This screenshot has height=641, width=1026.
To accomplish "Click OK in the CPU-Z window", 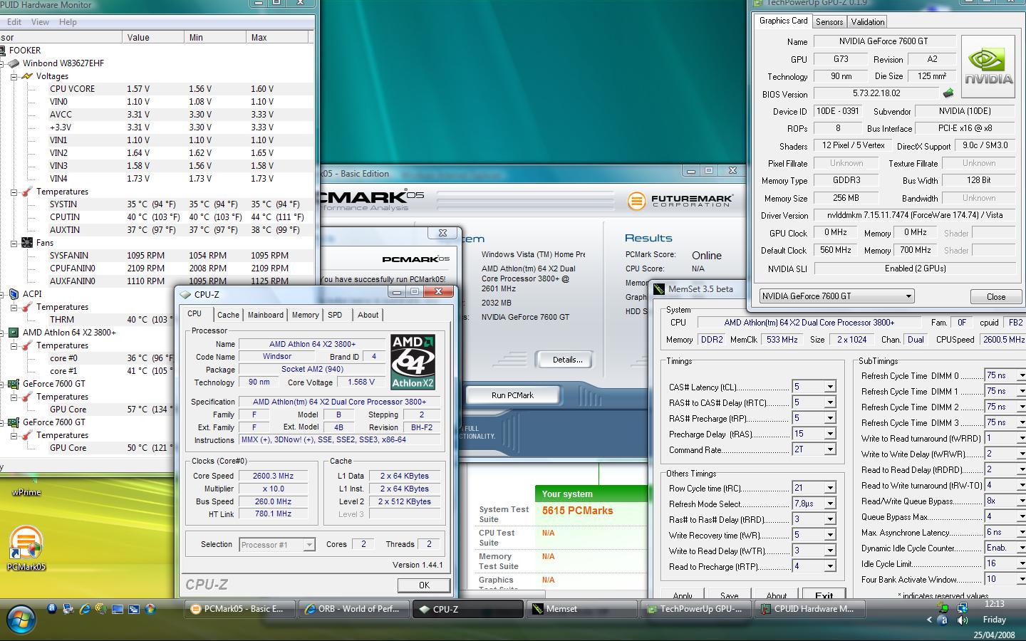I will [x=424, y=585].
